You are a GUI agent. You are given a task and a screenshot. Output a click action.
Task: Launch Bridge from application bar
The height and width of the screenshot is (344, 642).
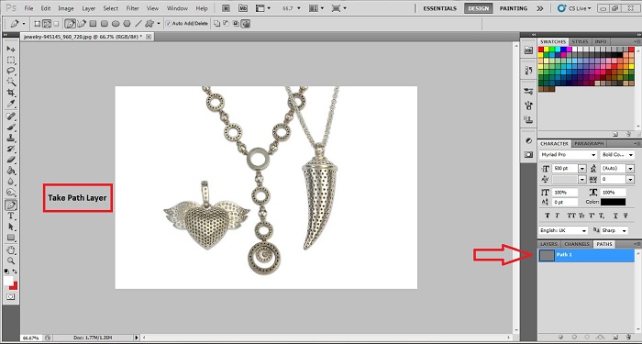click(x=226, y=8)
